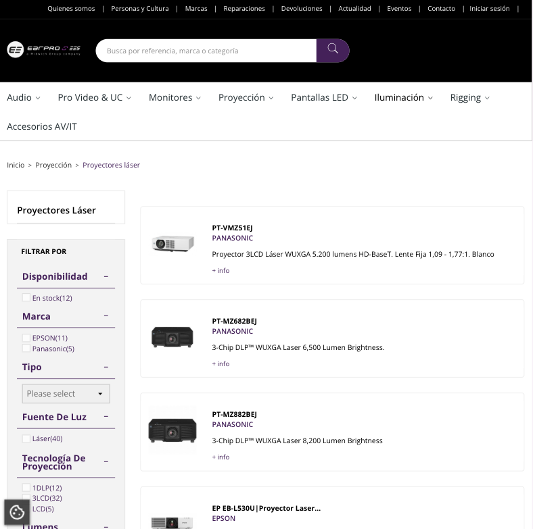Viewport: 533px width, 529px height.
Task: Expand the Pro Video & UC menu
Action: coord(95,97)
